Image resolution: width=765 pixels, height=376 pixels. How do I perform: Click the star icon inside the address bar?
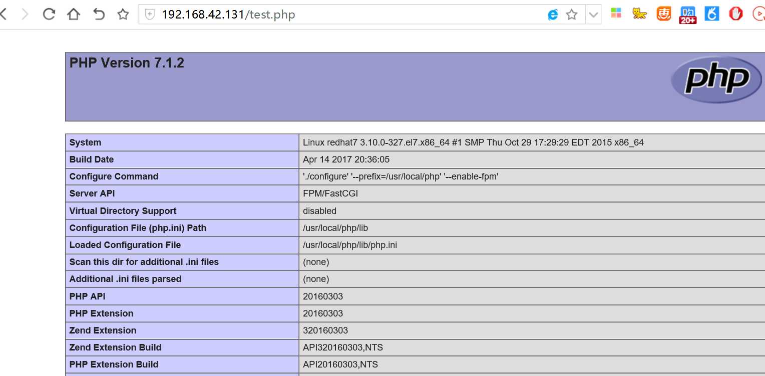click(572, 15)
